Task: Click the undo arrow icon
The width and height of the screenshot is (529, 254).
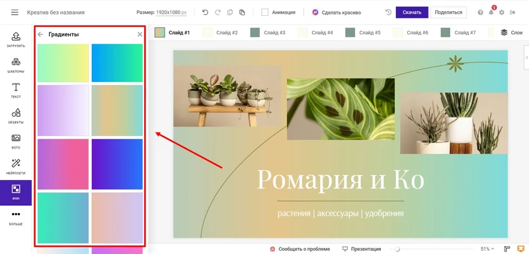Action: (205, 13)
